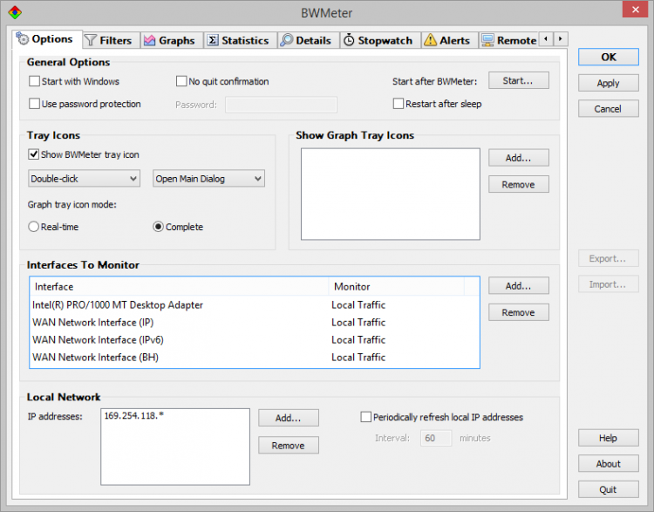Click Local Traffic for Intel adapter row
This screenshot has height=512, width=654.
[x=358, y=305]
